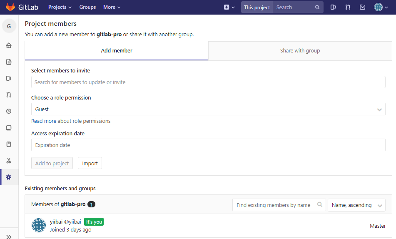Click member count badge 1
This screenshot has width=396, height=239.
[92, 204]
